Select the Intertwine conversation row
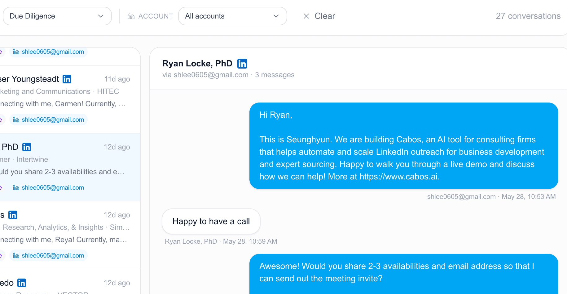Screen dimensions: 567x294 coord(70,167)
